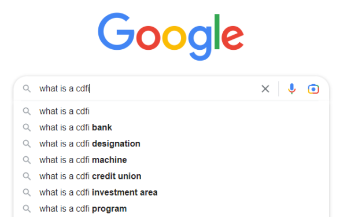Click magnifier icon beside 'cdfi machine' suggestion
Screen dimensions: 347x217
pyautogui.click(x=27, y=160)
